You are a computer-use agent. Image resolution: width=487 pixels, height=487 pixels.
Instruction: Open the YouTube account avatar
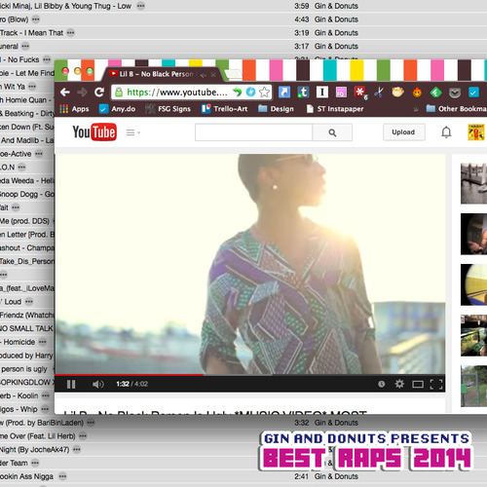pyautogui.click(x=476, y=132)
